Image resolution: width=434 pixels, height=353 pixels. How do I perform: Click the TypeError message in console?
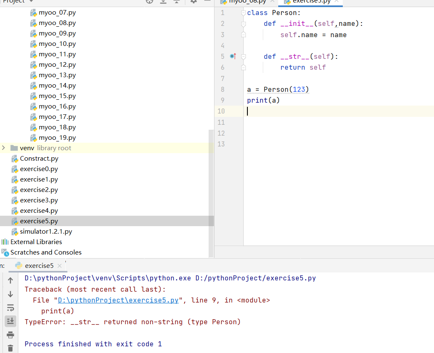point(132,322)
